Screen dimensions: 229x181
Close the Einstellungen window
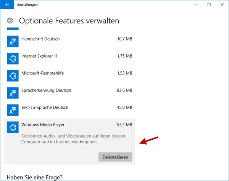222,5
